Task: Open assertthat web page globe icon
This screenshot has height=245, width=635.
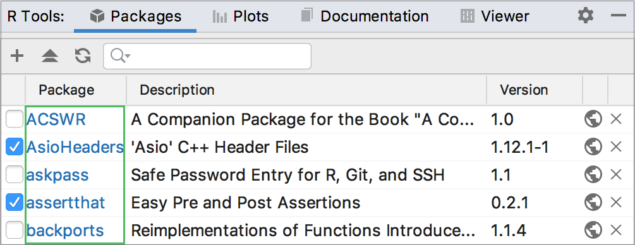Action: point(593,203)
